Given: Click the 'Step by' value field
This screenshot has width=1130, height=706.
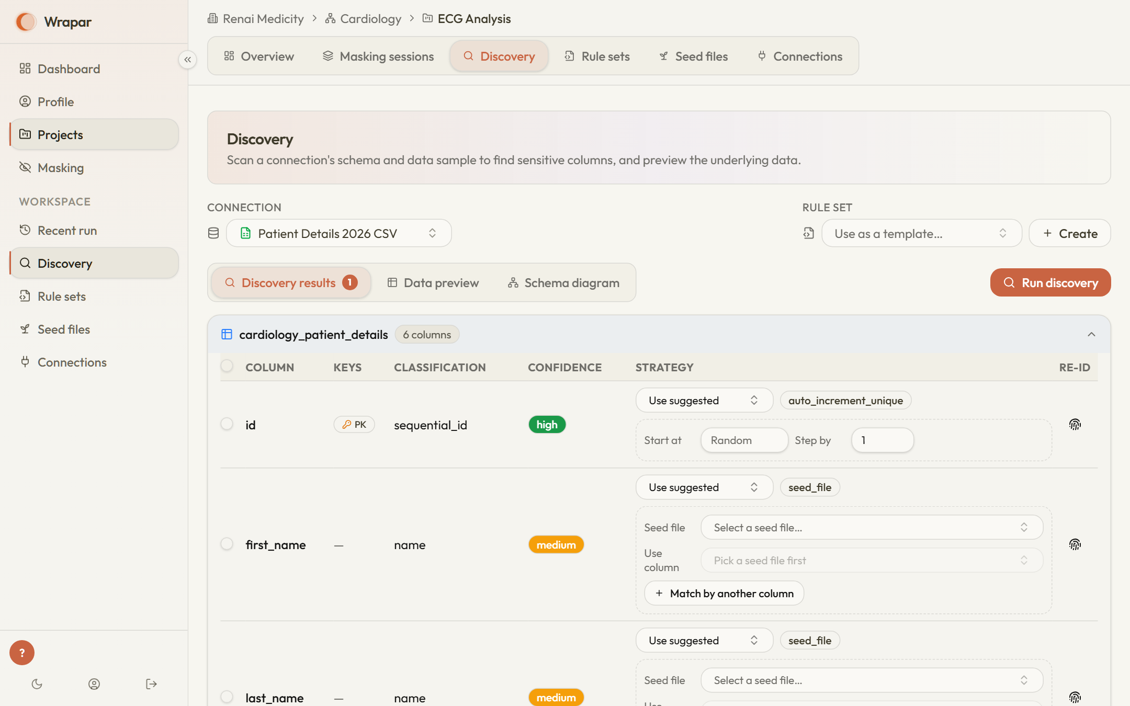Looking at the screenshot, I should [883, 440].
